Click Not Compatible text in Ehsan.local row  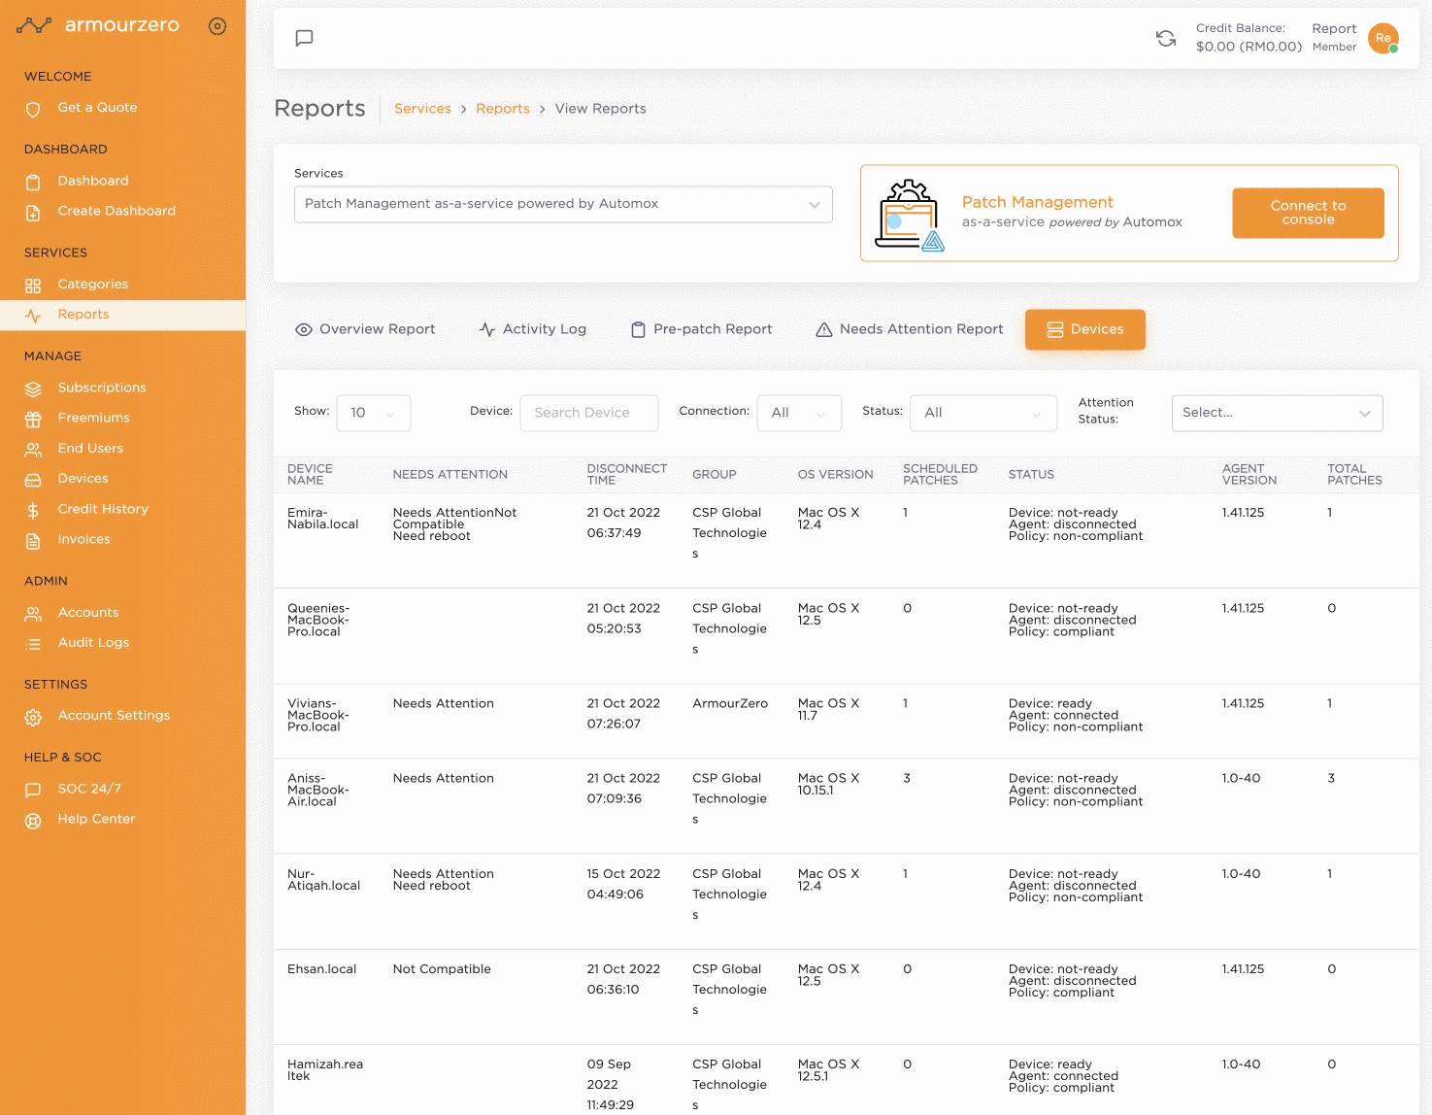442,969
